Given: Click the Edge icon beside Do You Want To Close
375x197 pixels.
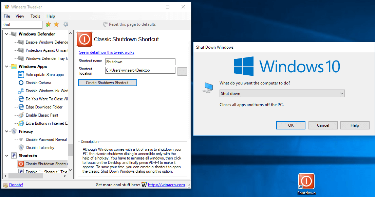Looking at the screenshot, I should point(21,99).
